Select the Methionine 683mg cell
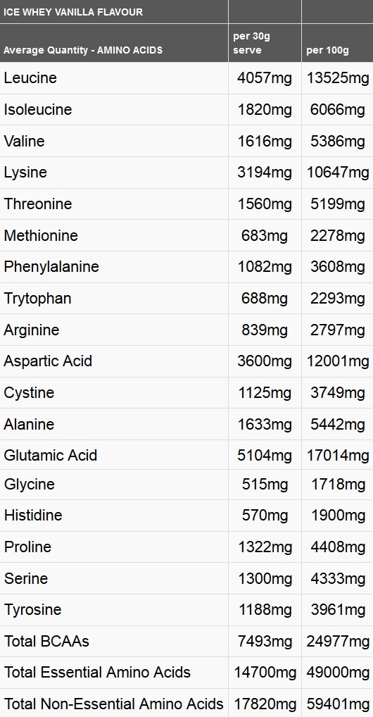This screenshot has width=373, height=717. pyautogui.click(x=264, y=235)
